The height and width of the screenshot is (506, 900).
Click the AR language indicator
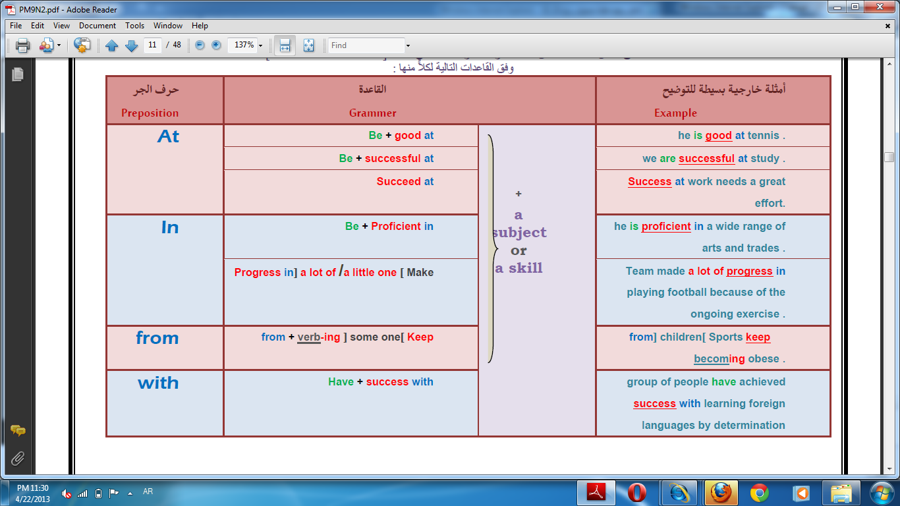pyautogui.click(x=148, y=492)
